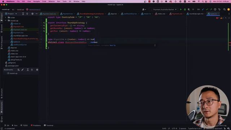Go to previous highlighted error arrow

click(226, 18)
